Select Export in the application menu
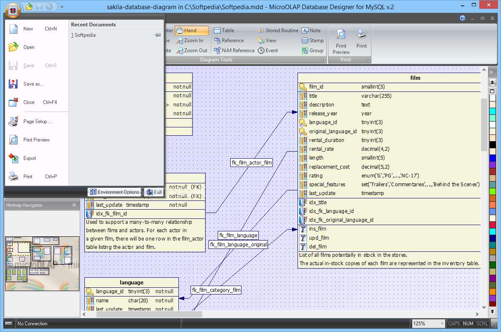The width and height of the screenshot is (501, 332). click(29, 158)
